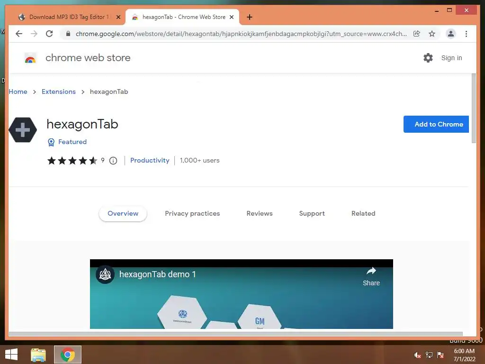Screen dimensions: 485x364
Task: Open the Privacy practices tab
Action: click(x=192, y=214)
